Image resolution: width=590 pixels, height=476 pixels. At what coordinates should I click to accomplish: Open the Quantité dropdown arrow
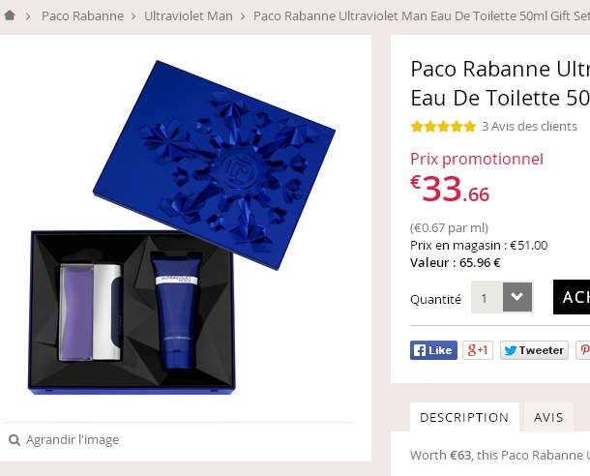[x=517, y=298]
